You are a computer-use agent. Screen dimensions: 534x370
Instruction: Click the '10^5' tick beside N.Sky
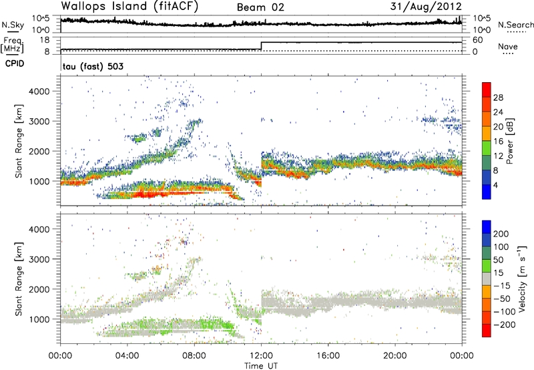tap(41, 18)
